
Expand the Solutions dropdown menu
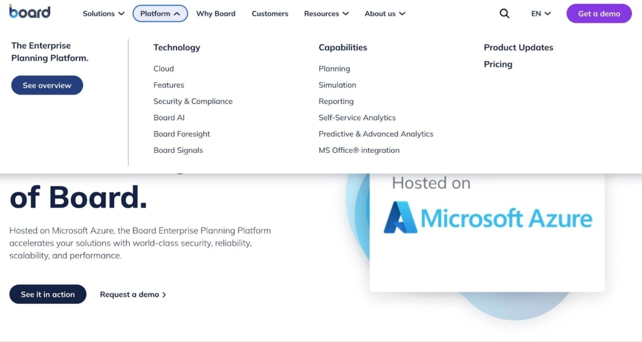(103, 14)
